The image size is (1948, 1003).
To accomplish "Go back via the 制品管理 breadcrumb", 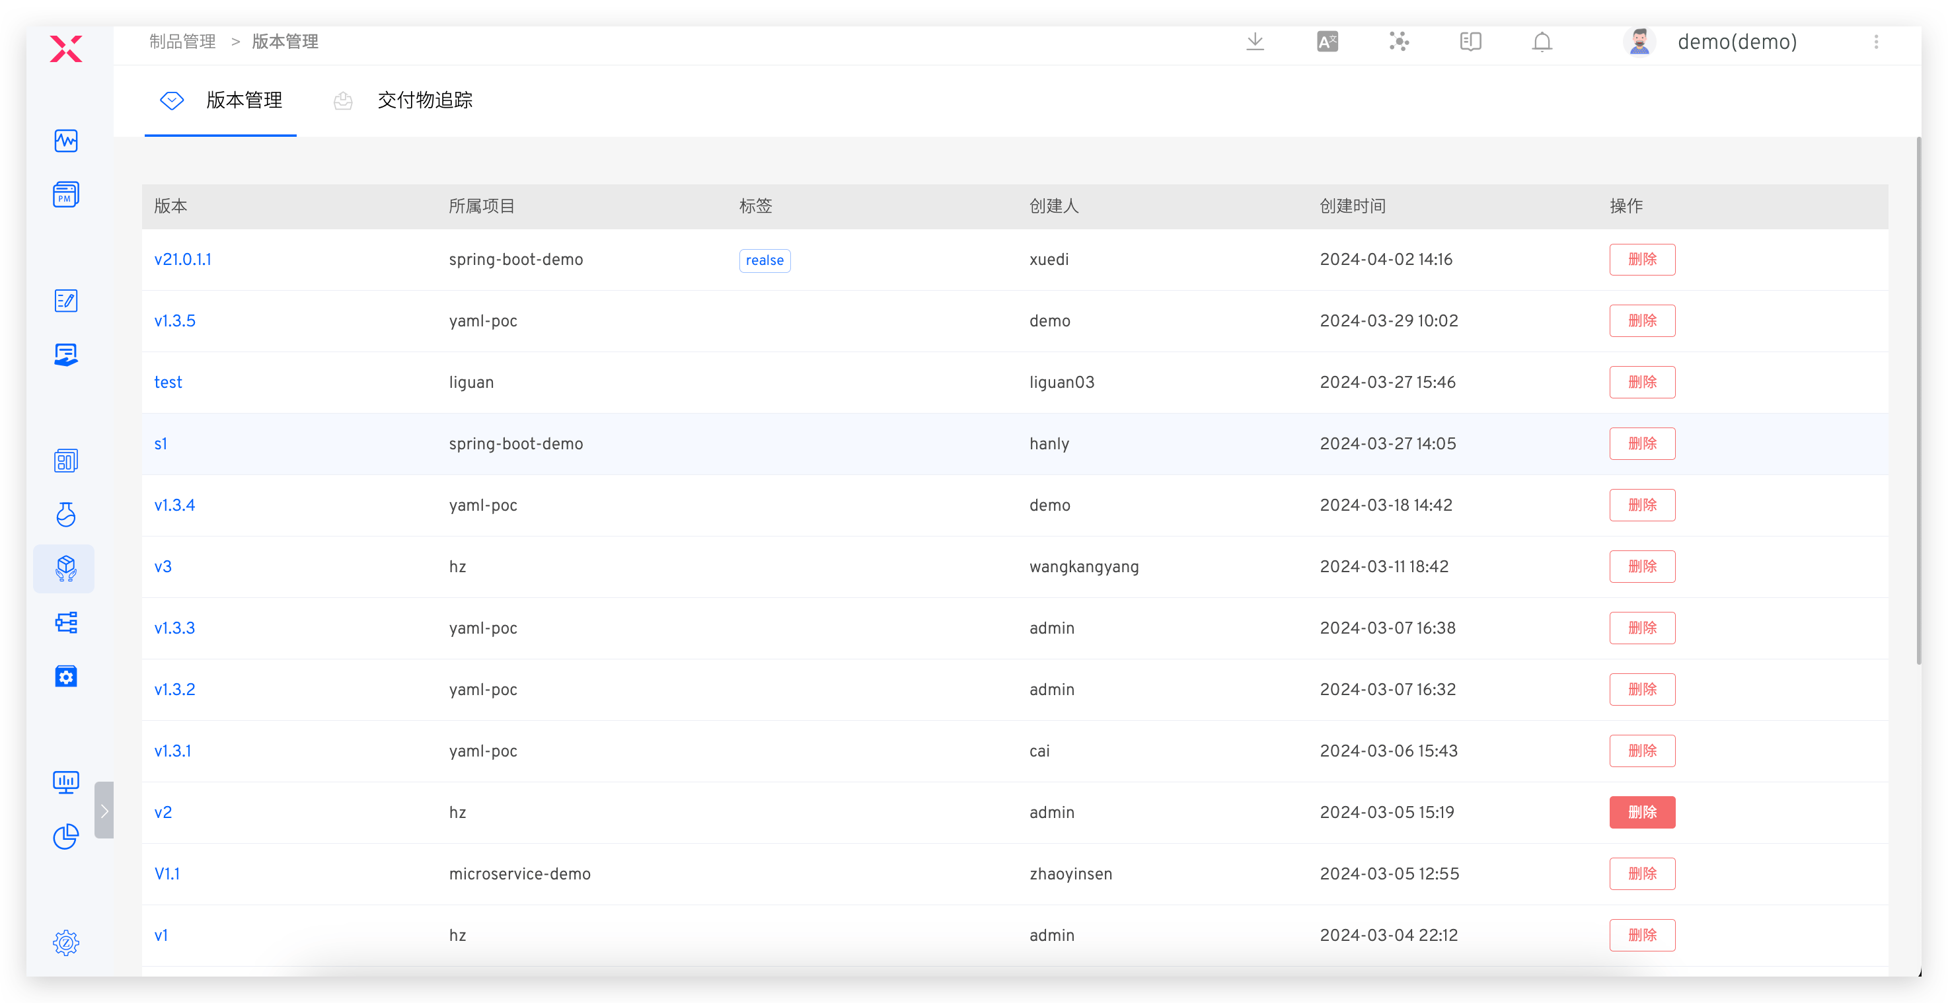I will click(x=182, y=42).
